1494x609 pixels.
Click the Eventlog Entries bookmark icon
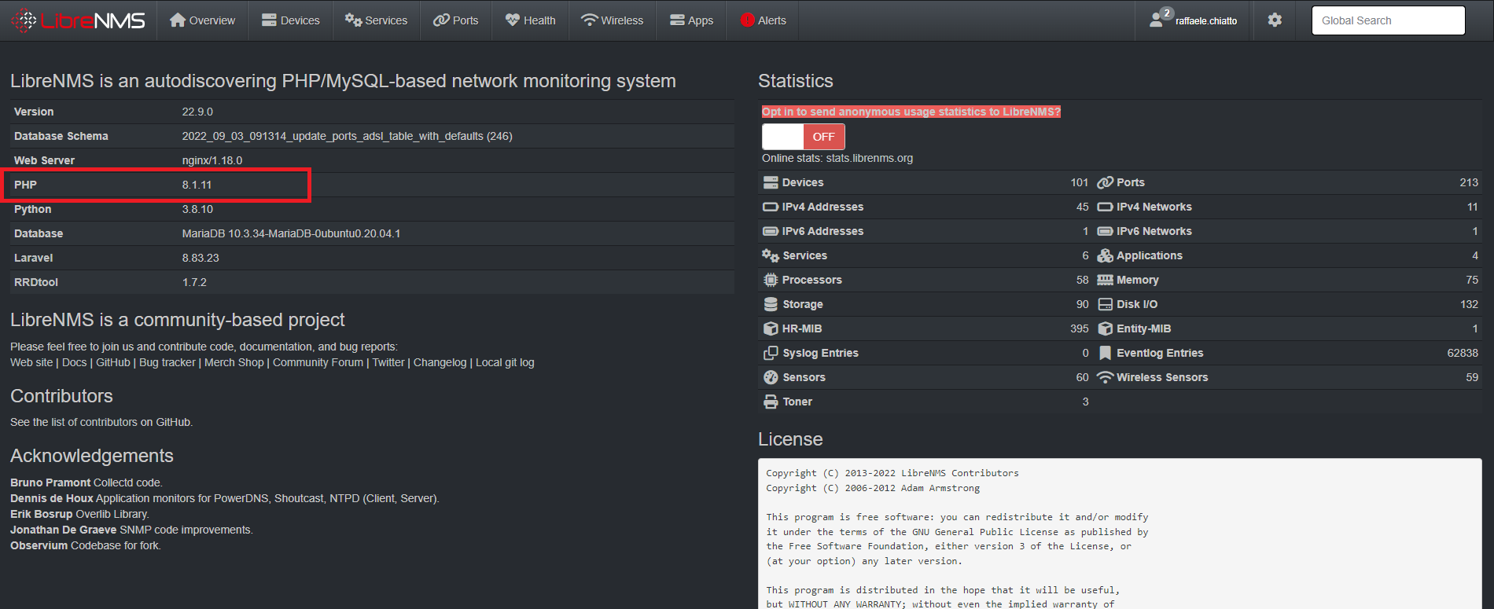coord(1105,353)
